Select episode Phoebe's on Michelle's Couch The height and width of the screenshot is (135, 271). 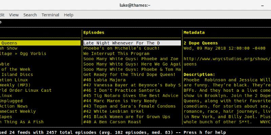pos(121,48)
